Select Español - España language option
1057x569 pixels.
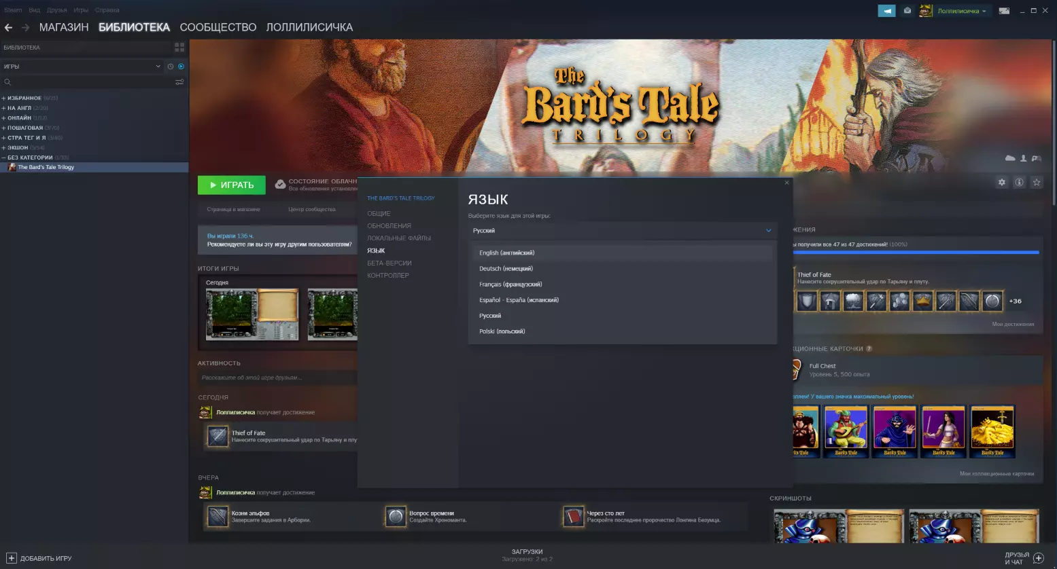[623, 299]
